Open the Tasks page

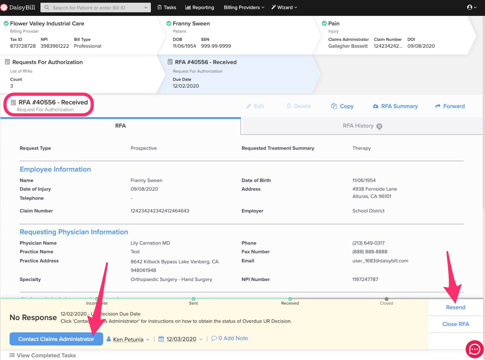point(167,8)
